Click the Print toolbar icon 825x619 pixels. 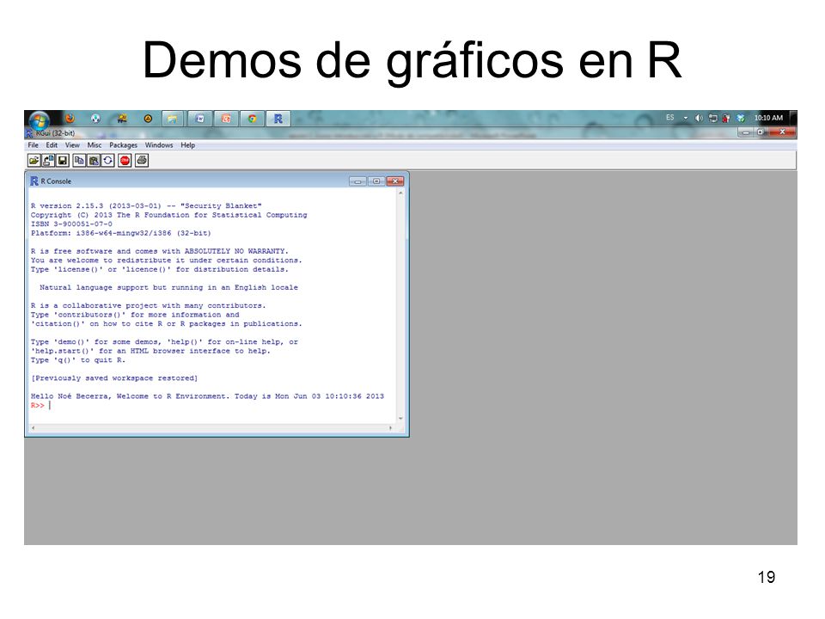click(142, 161)
